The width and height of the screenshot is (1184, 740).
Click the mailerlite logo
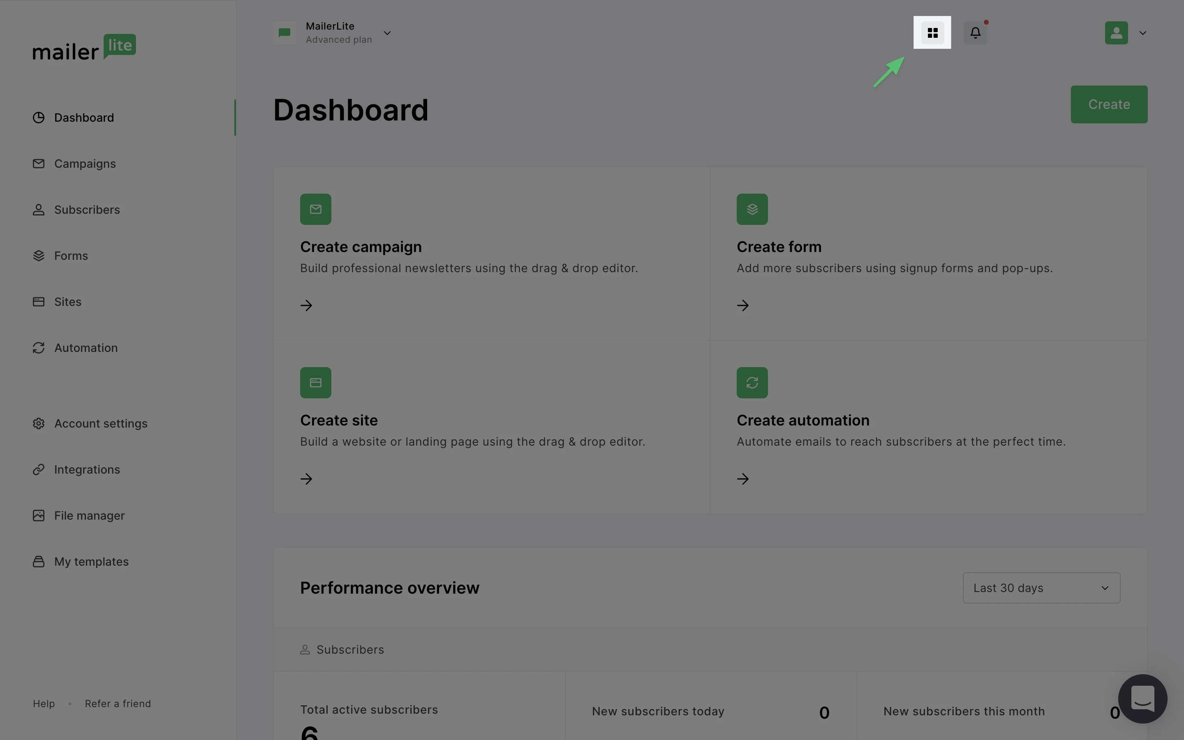click(x=84, y=47)
